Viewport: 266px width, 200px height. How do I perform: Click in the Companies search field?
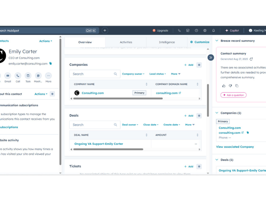pos(95,74)
